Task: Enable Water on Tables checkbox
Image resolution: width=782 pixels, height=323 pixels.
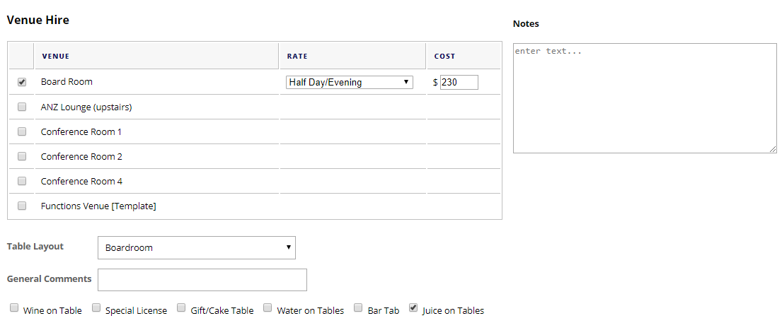Action: (268, 308)
